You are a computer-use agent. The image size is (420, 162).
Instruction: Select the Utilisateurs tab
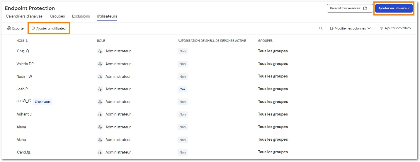(107, 16)
